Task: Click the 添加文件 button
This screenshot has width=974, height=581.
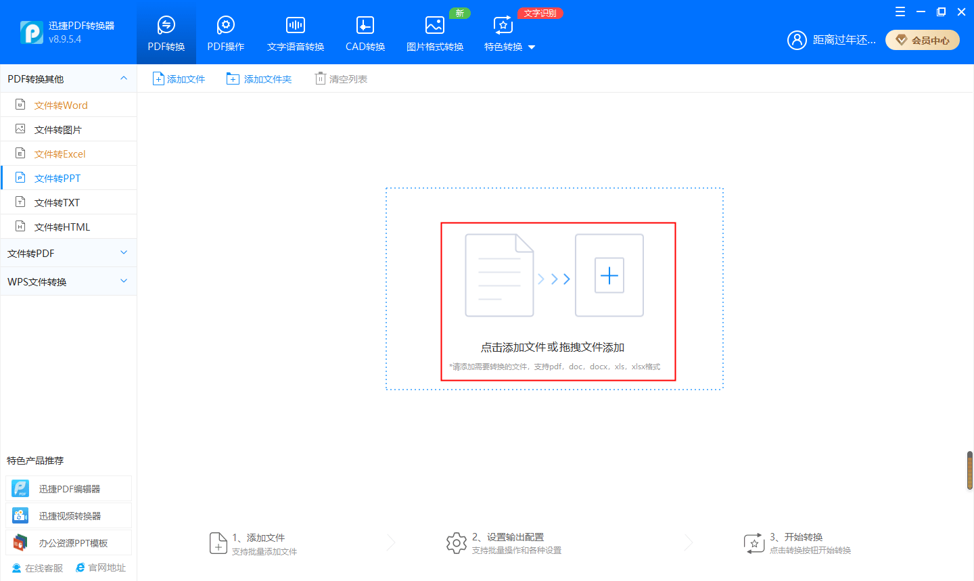Action: (x=179, y=79)
